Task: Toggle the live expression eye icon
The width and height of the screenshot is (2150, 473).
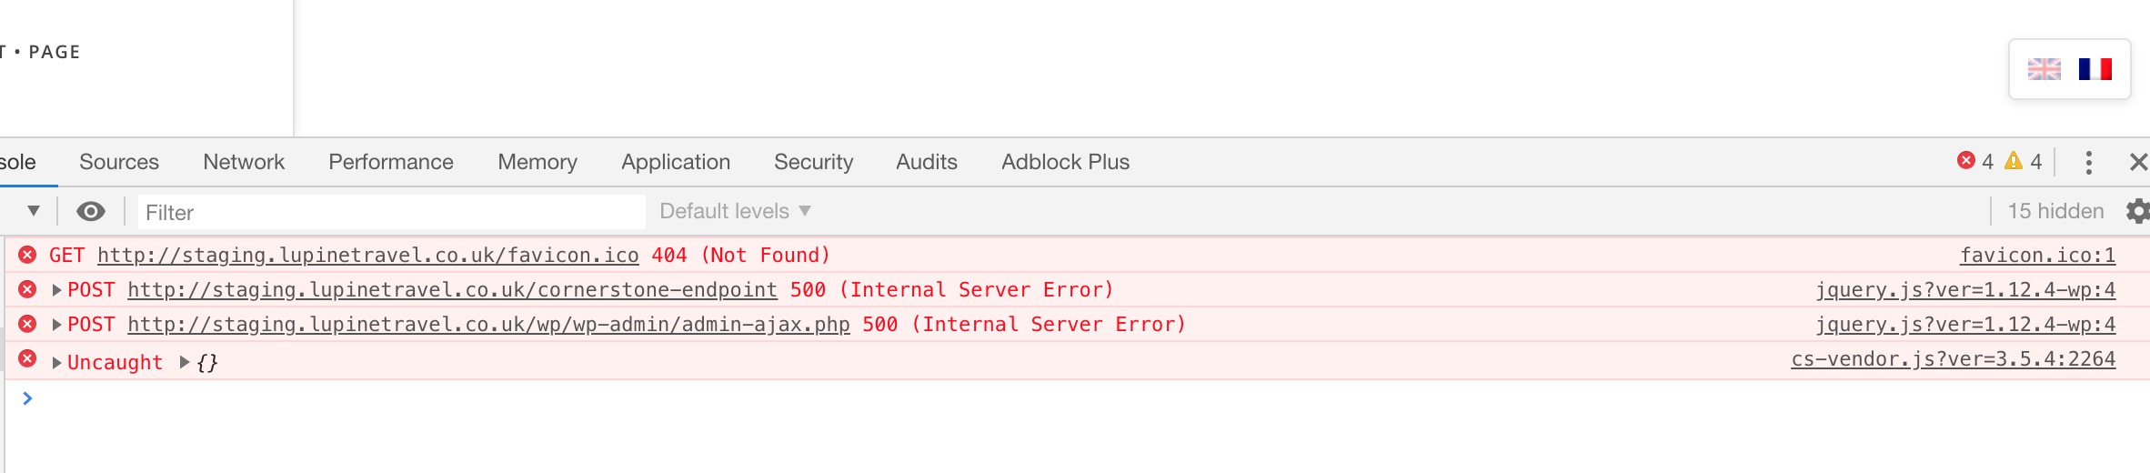Action: pos(91,212)
